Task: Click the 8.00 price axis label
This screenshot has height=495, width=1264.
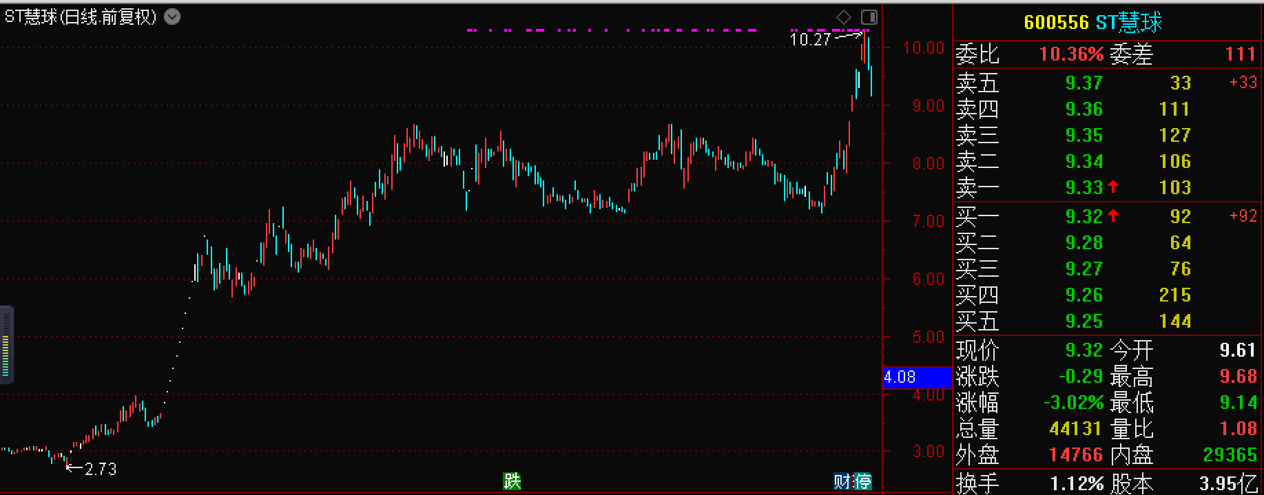Action: pos(928,163)
